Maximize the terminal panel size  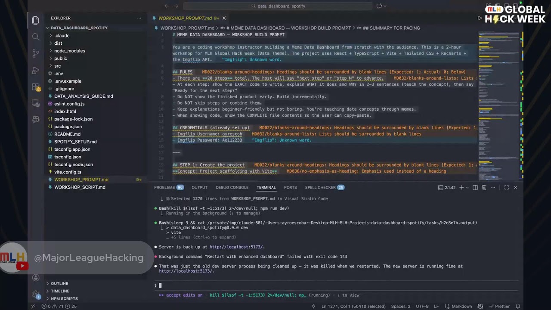(x=506, y=187)
